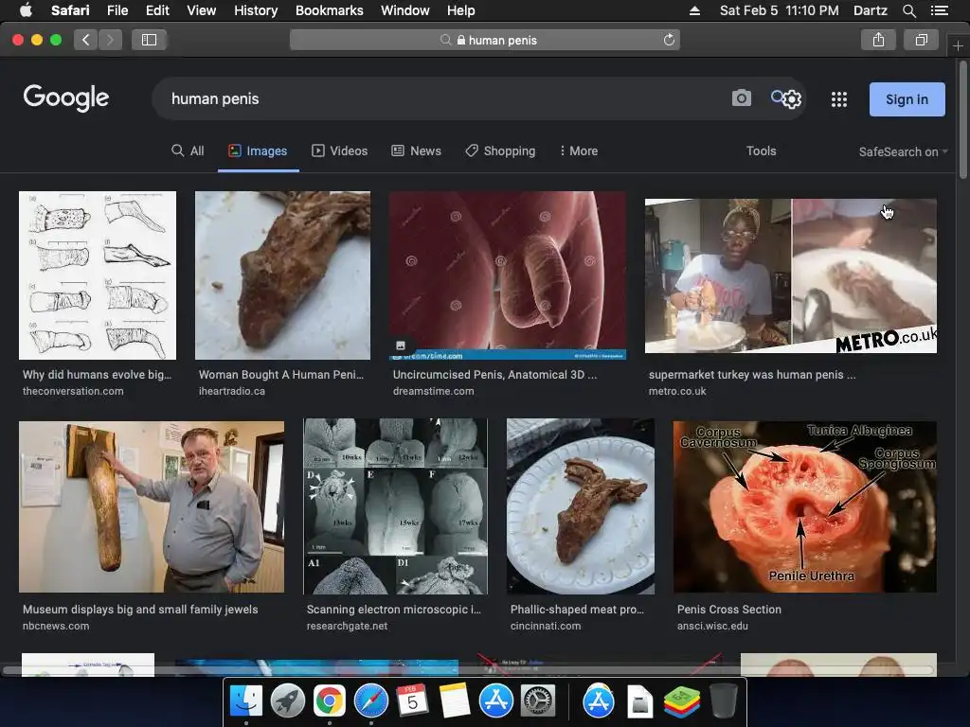Open Spotlight search in the menu bar

click(x=908, y=10)
